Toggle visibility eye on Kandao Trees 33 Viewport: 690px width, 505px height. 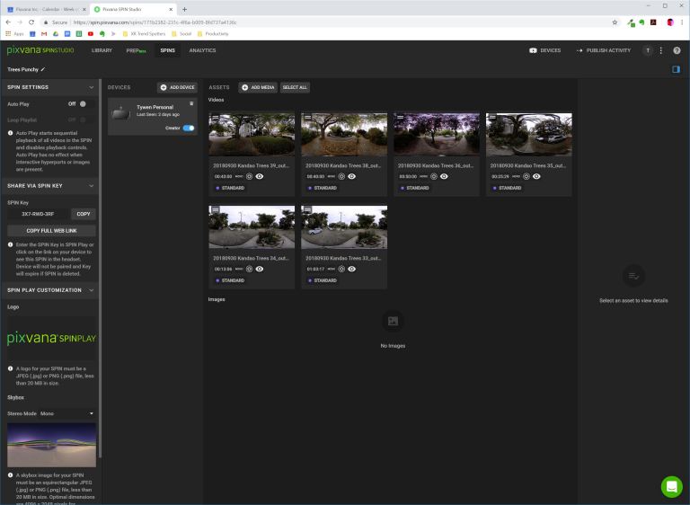[x=352, y=269]
